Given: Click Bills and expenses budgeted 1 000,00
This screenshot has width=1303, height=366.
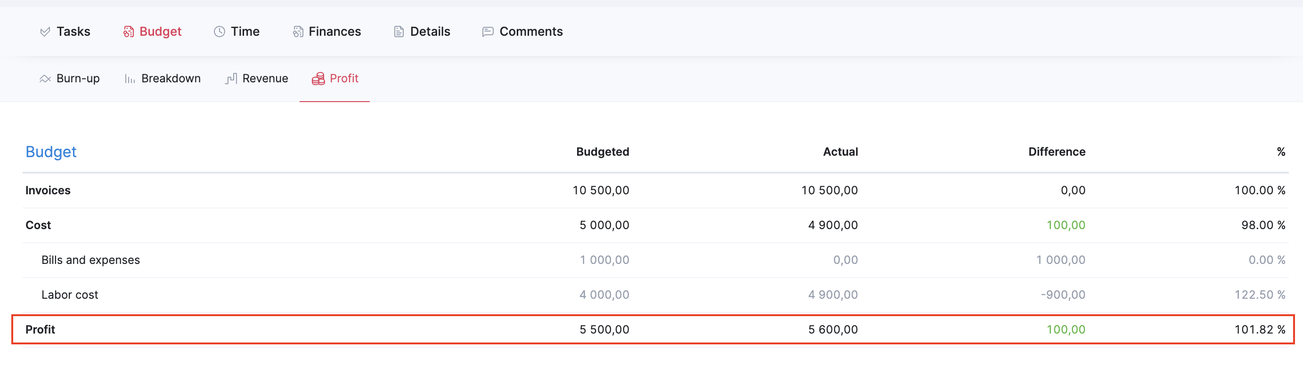Looking at the screenshot, I should [x=604, y=260].
